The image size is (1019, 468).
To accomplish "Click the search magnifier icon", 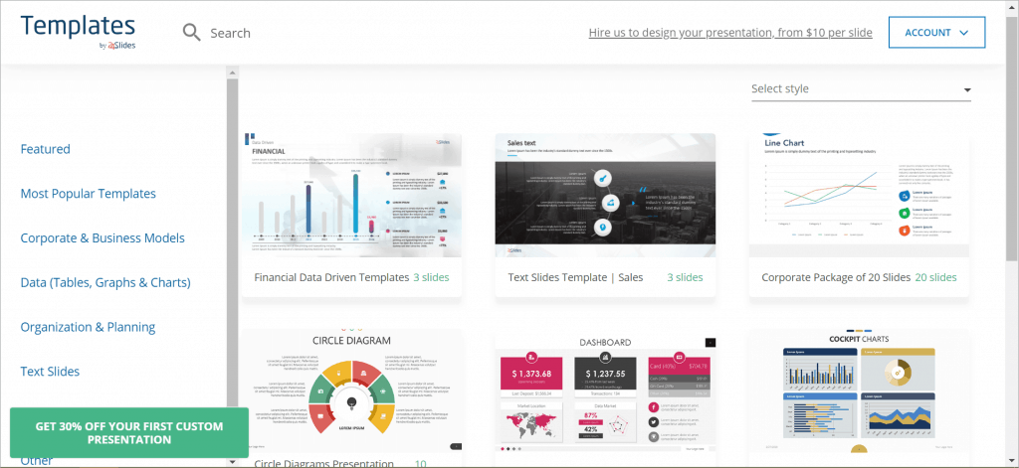I will [192, 33].
